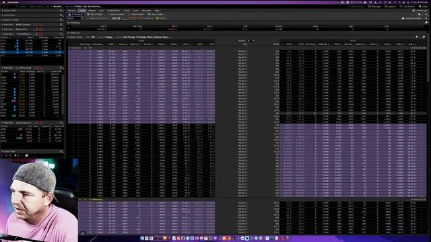Sort puts by the Open Int column
Image resolution: width=431 pixels, height=242 pixels.
[x=360, y=44]
